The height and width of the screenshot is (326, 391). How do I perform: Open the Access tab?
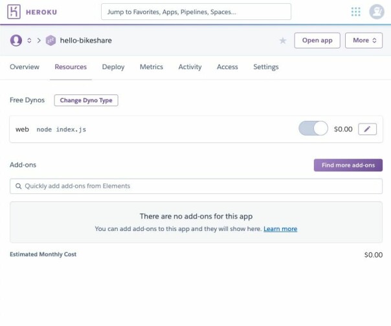tap(227, 67)
